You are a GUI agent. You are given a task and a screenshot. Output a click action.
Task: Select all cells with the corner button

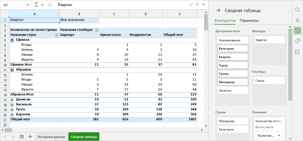point(5,14)
